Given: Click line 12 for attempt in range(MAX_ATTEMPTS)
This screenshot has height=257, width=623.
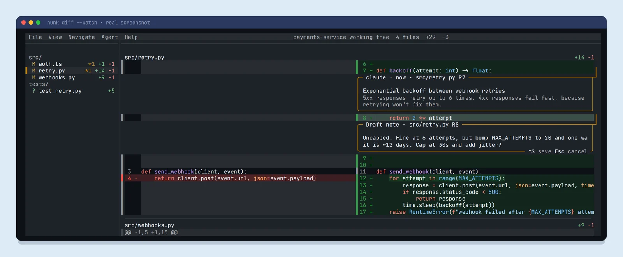Looking at the screenshot, I should point(476,178).
